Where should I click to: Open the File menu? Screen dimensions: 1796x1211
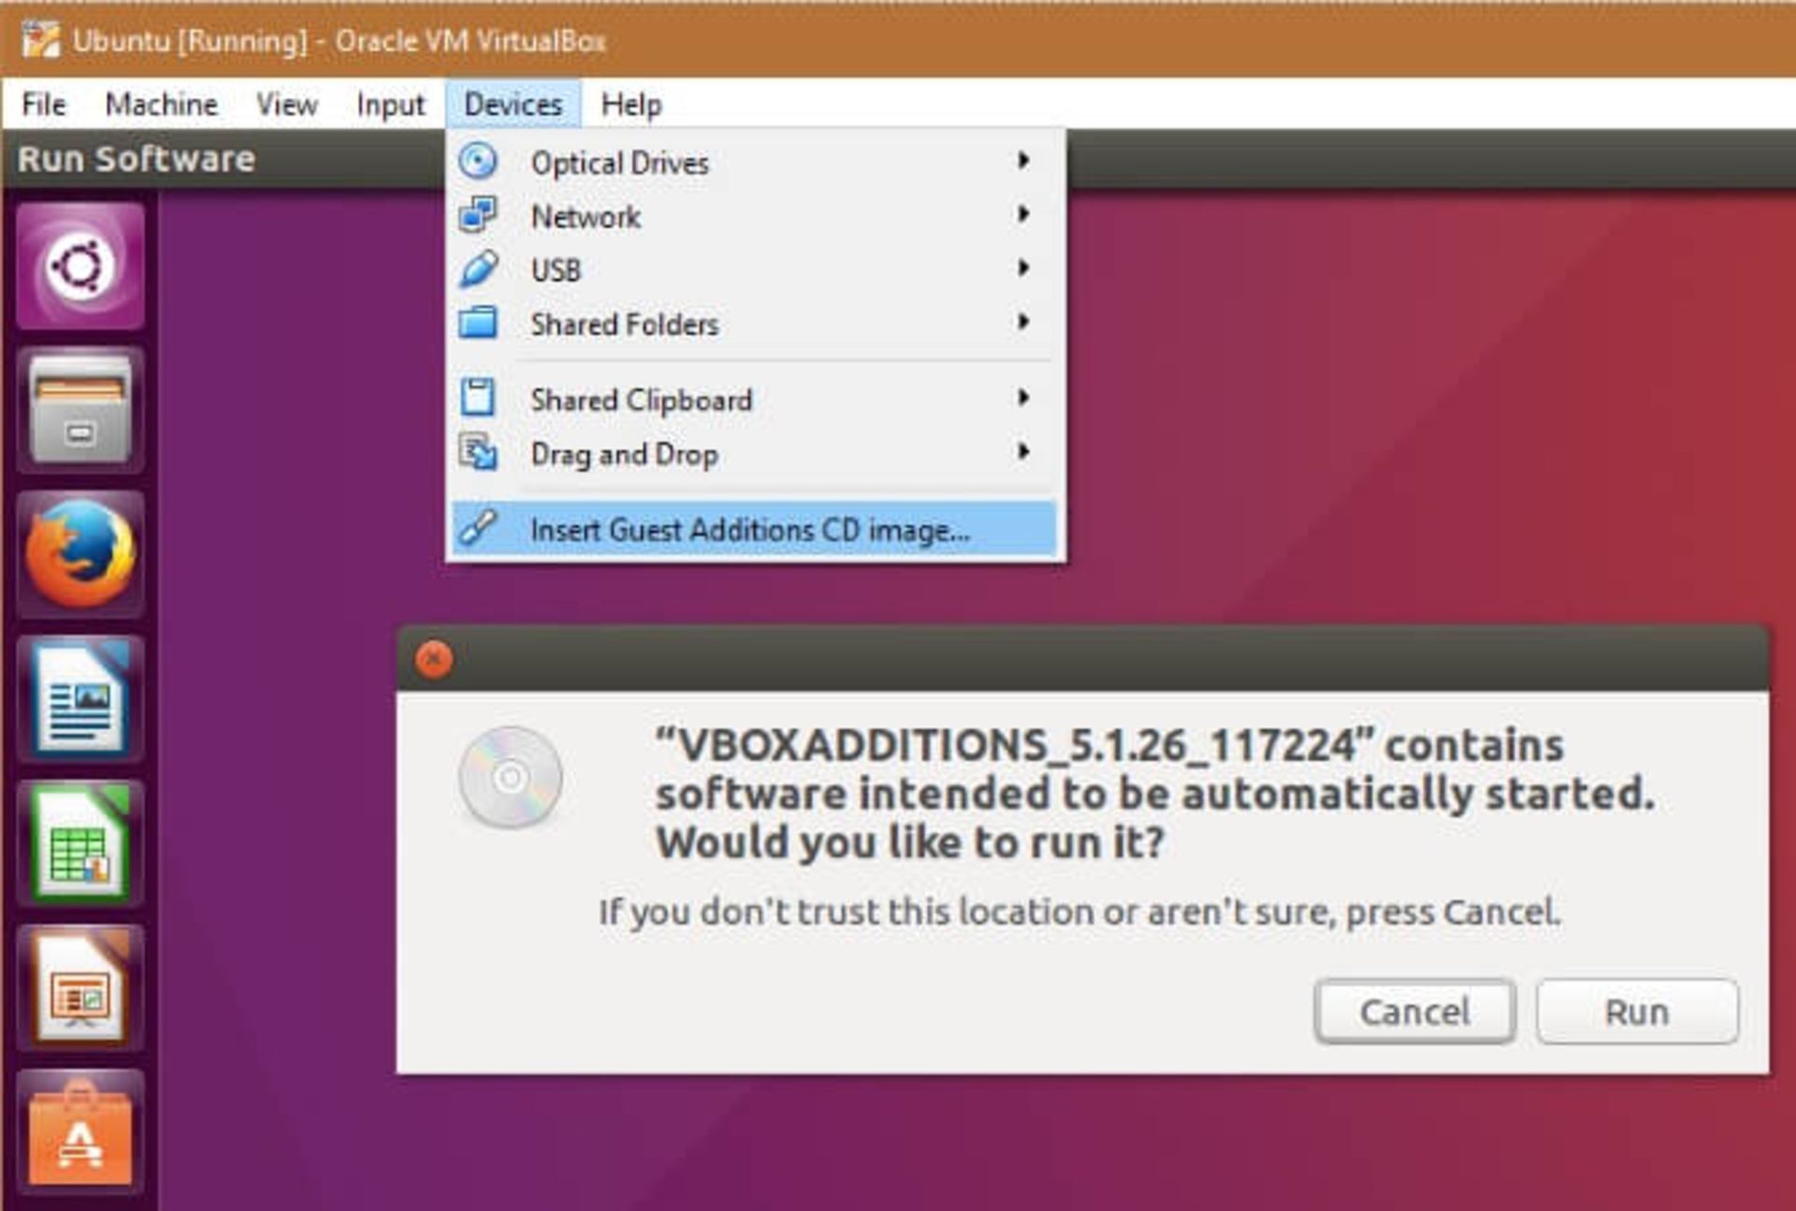click(44, 104)
